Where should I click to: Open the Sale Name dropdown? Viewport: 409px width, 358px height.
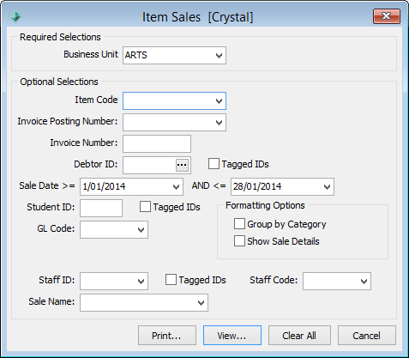[144, 302]
